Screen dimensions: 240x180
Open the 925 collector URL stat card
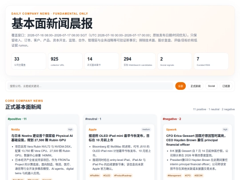[65, 61]
